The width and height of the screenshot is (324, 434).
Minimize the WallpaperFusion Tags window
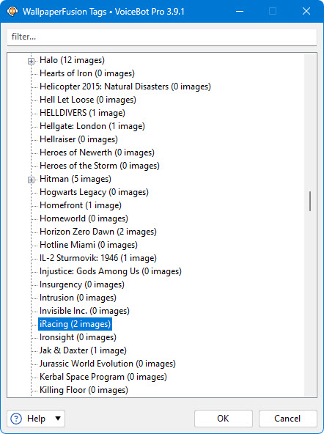pos(240,11)
